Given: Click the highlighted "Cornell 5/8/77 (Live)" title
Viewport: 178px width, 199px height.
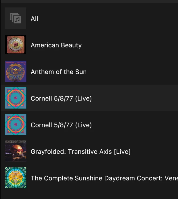Looking at the screenshot, I should click(x=61, y=98).
